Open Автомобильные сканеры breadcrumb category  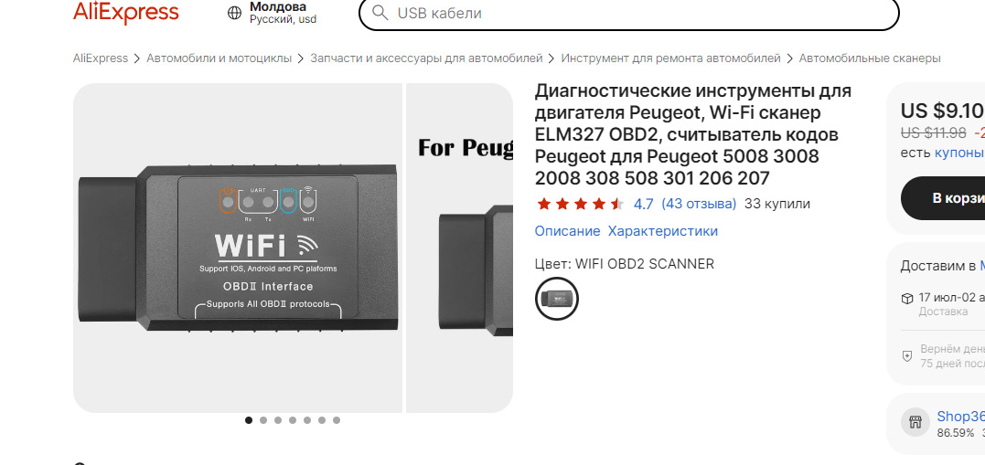pos(870,58)
